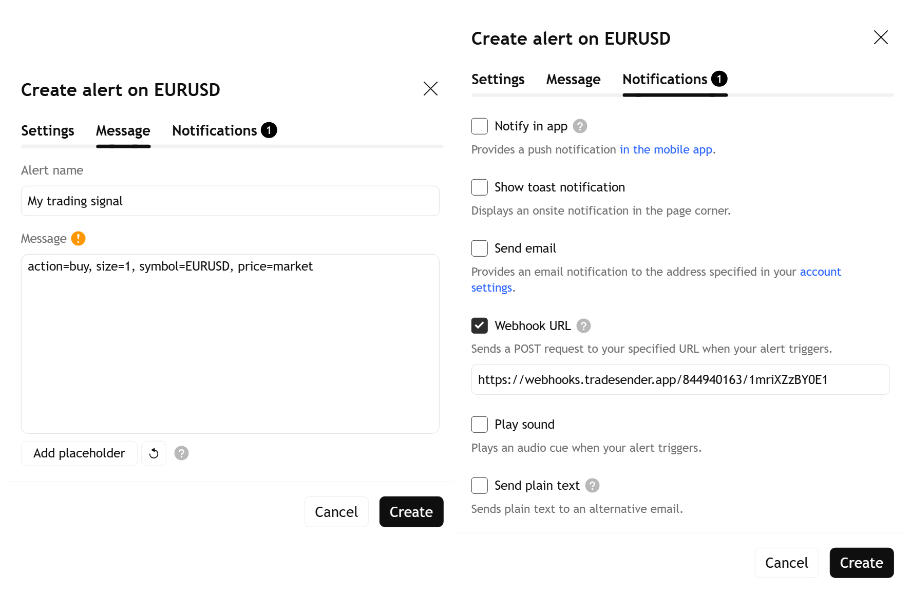Follow the 'in the mobile app' link
Viewport: 910px width, 594px height.
pyautogui.click(x=666, y=149)
